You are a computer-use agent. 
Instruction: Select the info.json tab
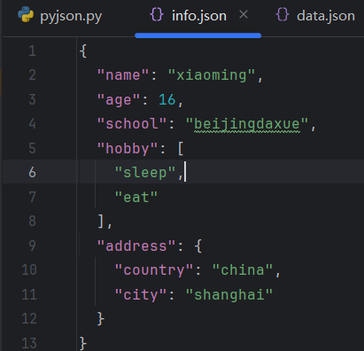pos(199,16)
